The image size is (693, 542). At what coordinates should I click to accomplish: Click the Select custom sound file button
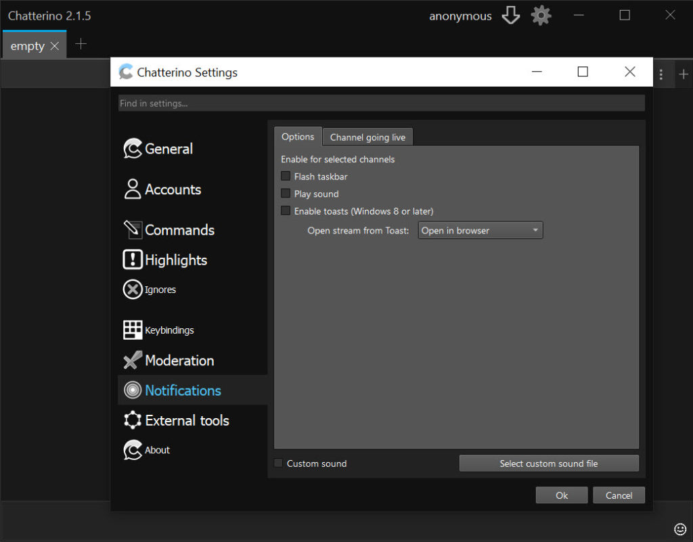(549, 463)
